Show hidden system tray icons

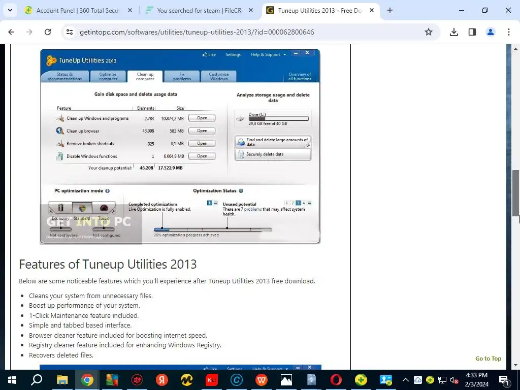pyautogui.click(x=406, y=380)
